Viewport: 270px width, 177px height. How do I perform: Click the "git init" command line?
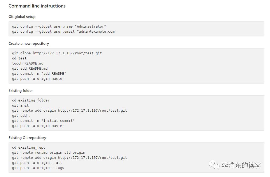tap(20, 105)
